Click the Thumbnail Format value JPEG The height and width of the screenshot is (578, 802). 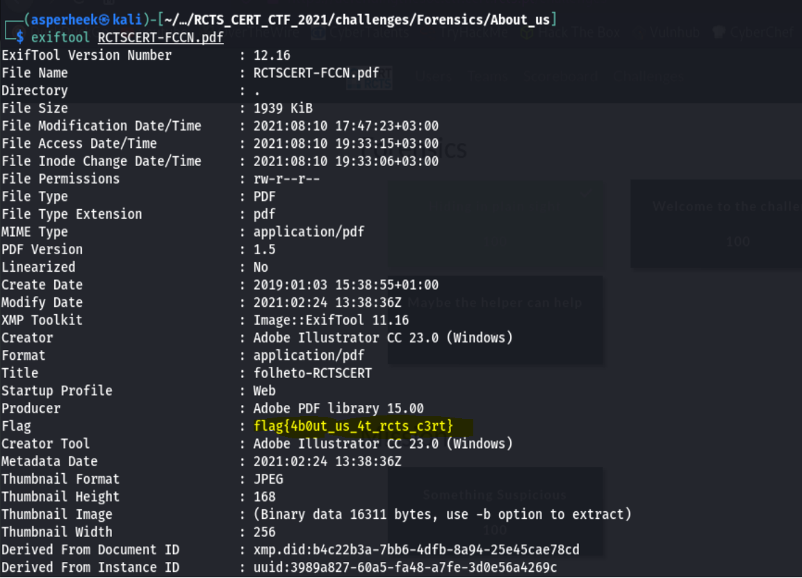pyautogui.click(x=268, y=479)
